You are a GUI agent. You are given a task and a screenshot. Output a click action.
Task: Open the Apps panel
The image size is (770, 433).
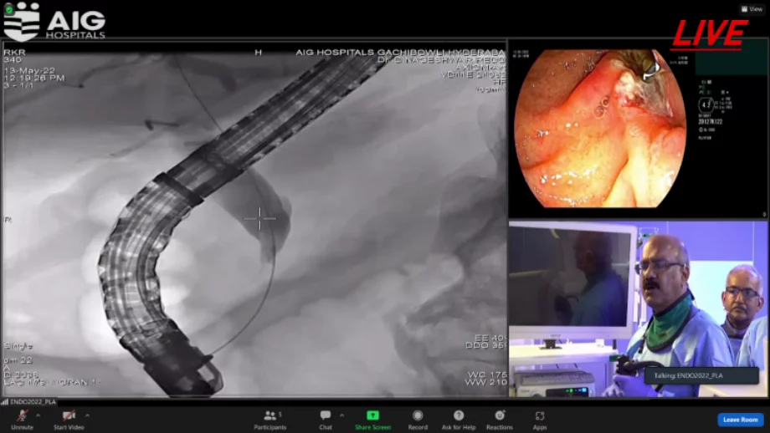540,418
